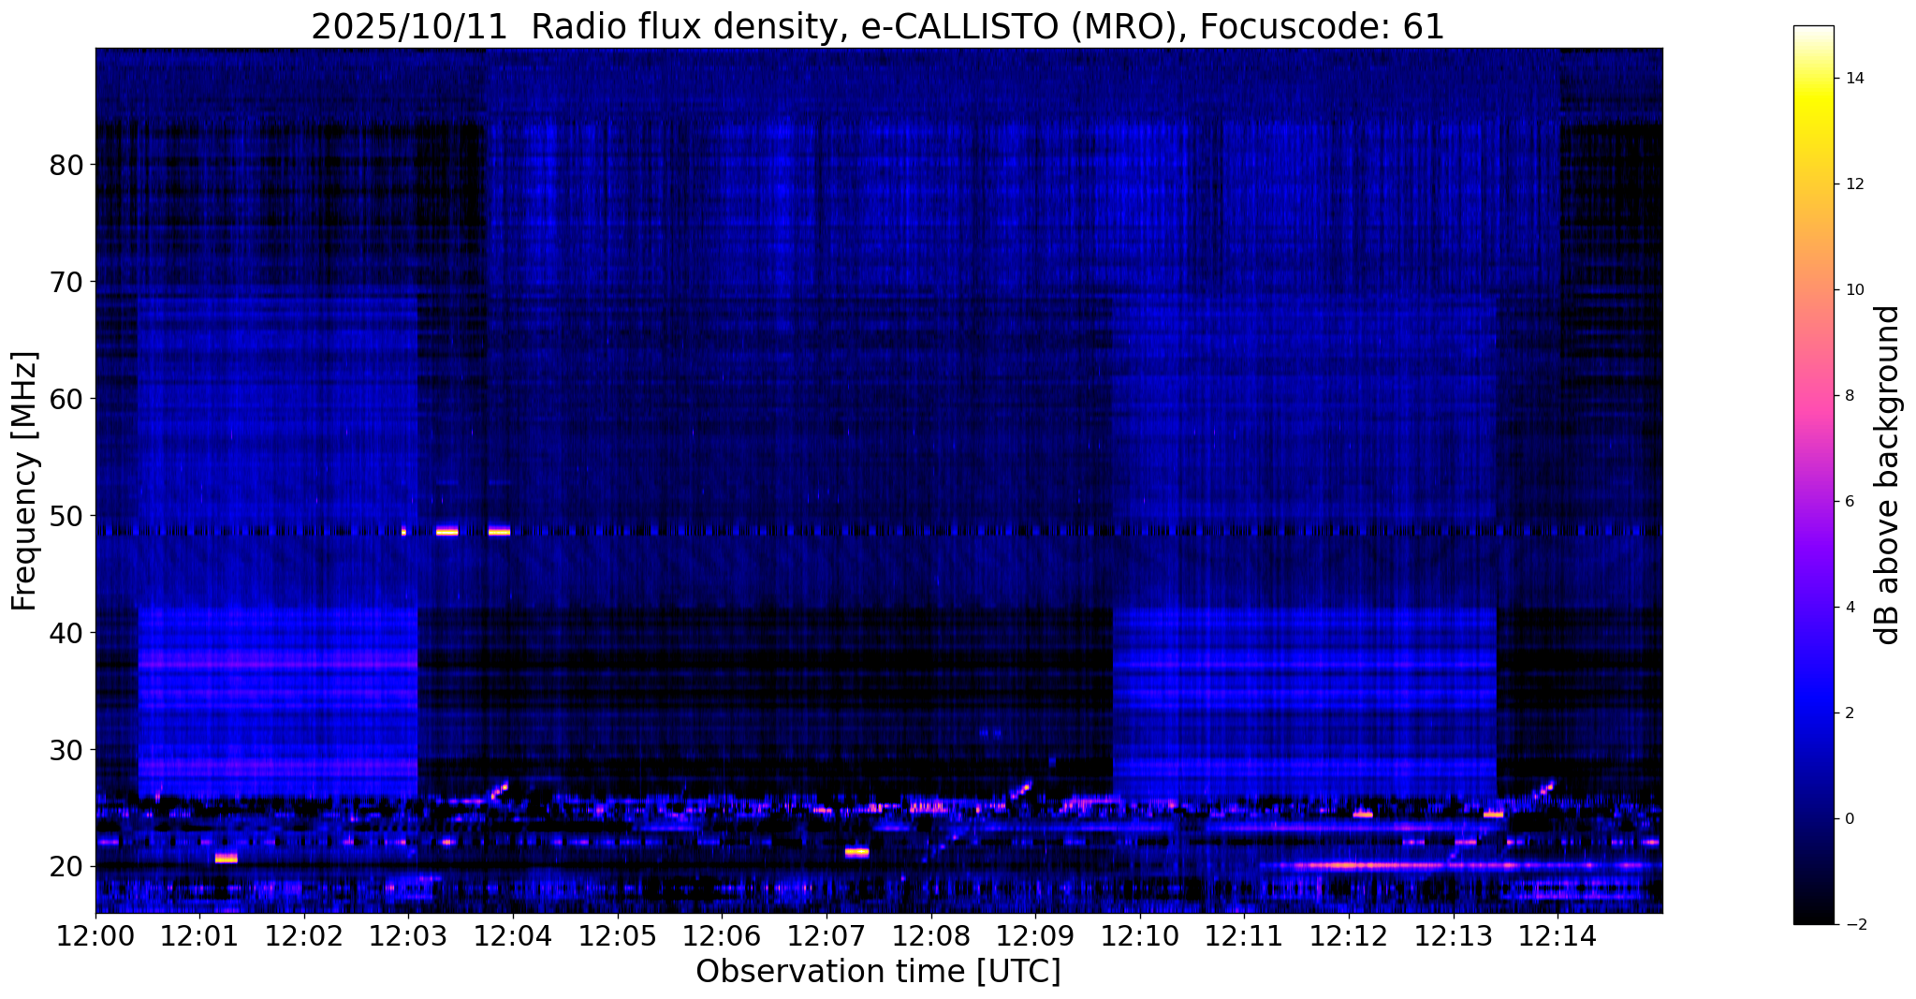Click the 70 MHz frequency tick label
Image resolution: width=1916 pixels, height=999 pixels.
pos(66,282)
